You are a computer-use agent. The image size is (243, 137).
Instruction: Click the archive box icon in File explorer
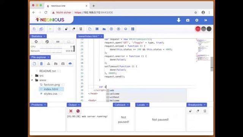coord(63,64)
